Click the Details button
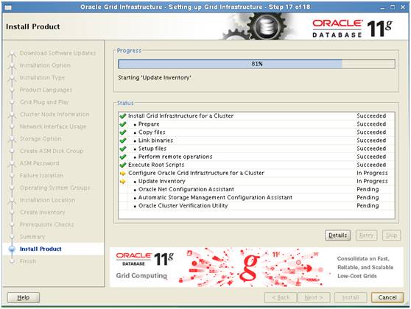Screen dimensions: 411x309 (337, 235)
